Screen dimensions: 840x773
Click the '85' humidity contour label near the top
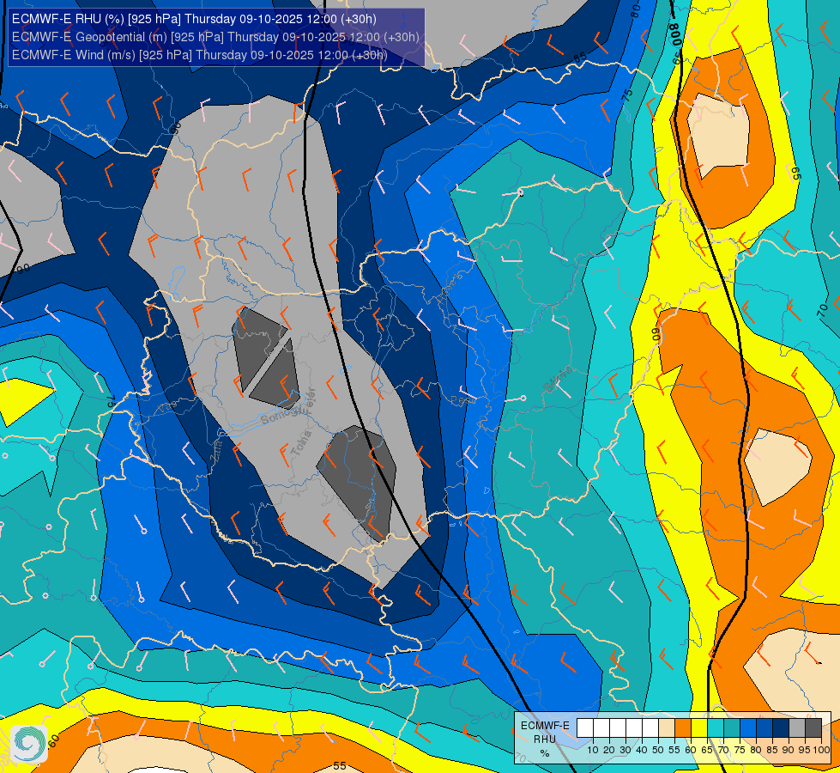pyautogui.click(x=580, y=57)
